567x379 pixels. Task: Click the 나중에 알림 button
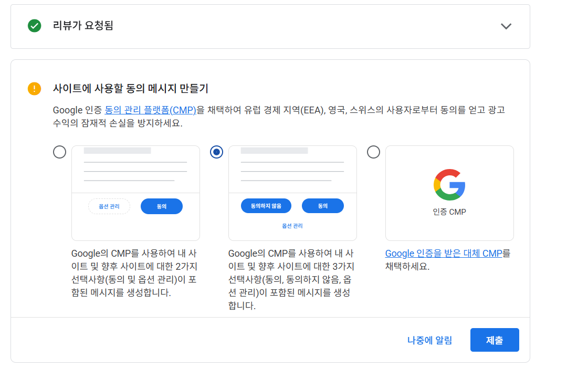(x=429, y=340)
